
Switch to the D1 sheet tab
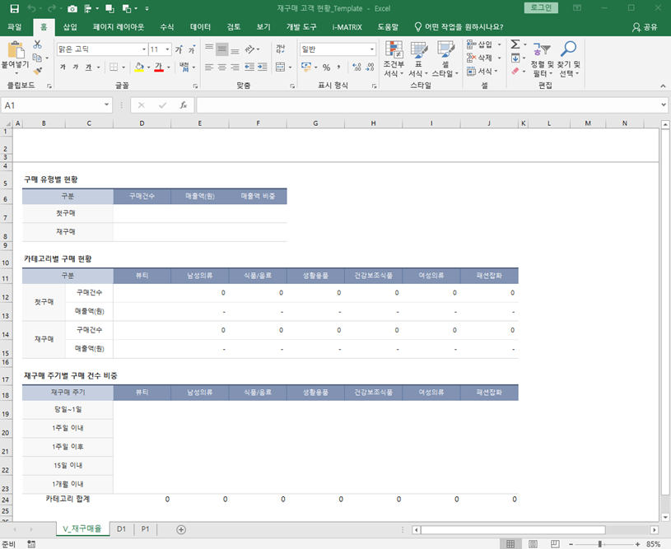click(x=121, y=529)
